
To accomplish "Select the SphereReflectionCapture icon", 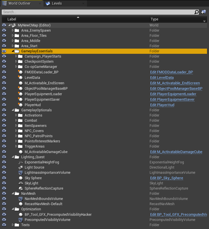I will click(20, 188).
